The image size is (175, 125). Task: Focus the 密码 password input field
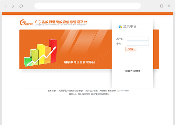(x=137, y=44)
